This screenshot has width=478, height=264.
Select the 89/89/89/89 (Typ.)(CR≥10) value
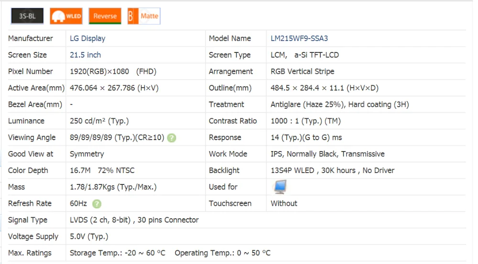[117, 138]
